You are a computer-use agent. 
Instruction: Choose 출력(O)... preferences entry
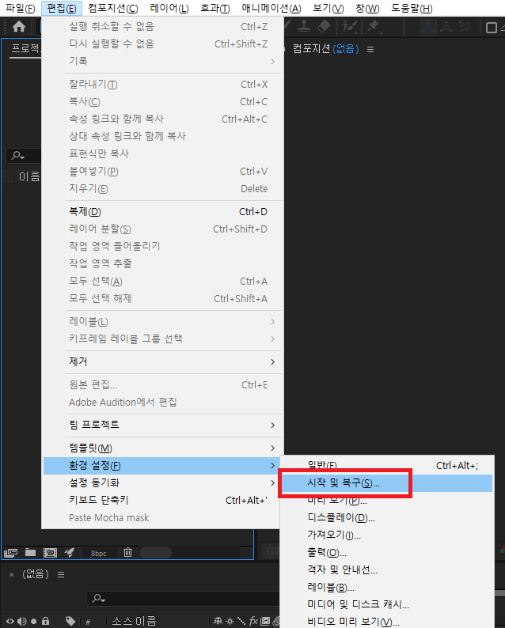(387, 552)
